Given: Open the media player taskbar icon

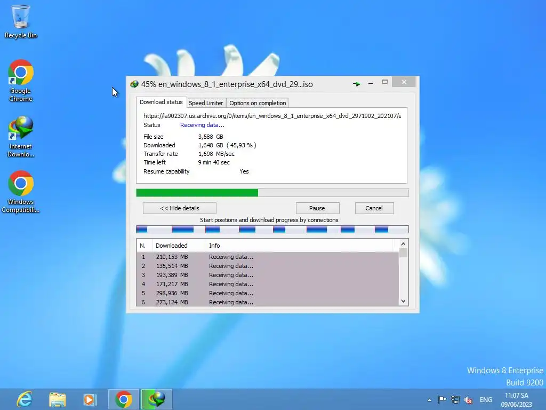Looking at the screenshot, I should (90, 399).
